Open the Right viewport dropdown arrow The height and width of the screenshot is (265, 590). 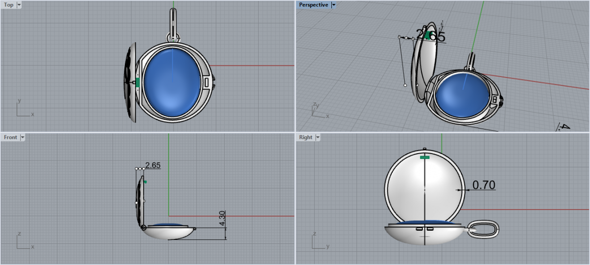click(x=317, y=137)
